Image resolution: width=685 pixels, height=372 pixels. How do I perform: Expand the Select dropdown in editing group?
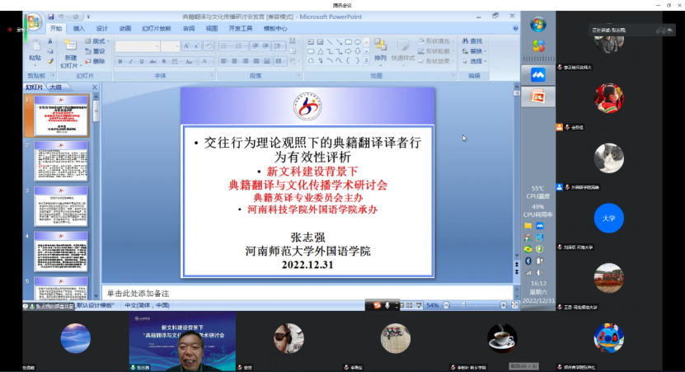point(473,61)
